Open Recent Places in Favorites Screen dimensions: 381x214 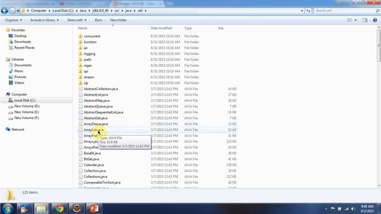click(x=24, y=48)
